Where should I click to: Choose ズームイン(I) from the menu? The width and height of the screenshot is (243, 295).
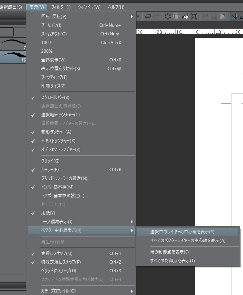click(81, 25)
